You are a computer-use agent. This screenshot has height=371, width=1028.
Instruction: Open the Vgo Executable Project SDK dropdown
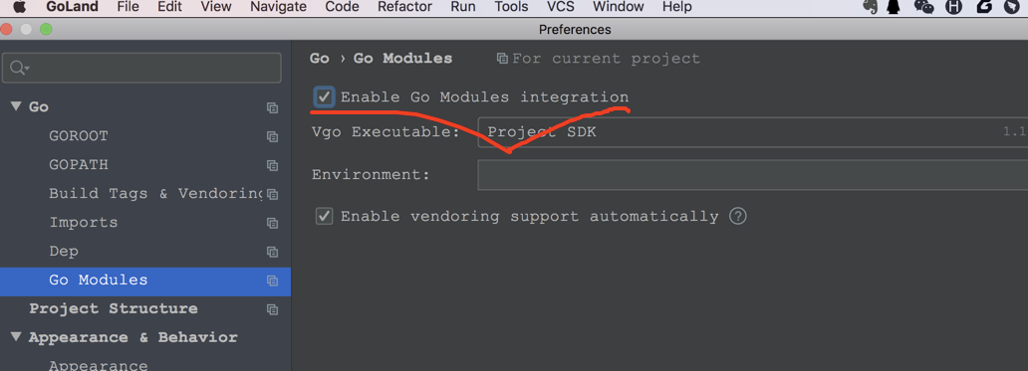pos(753,132)
